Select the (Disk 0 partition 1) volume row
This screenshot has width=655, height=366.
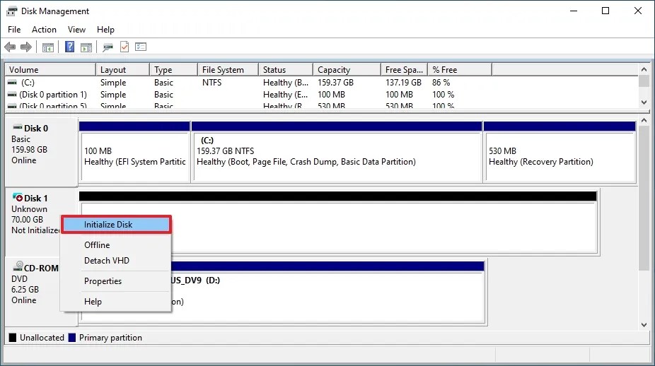[322, 95]
